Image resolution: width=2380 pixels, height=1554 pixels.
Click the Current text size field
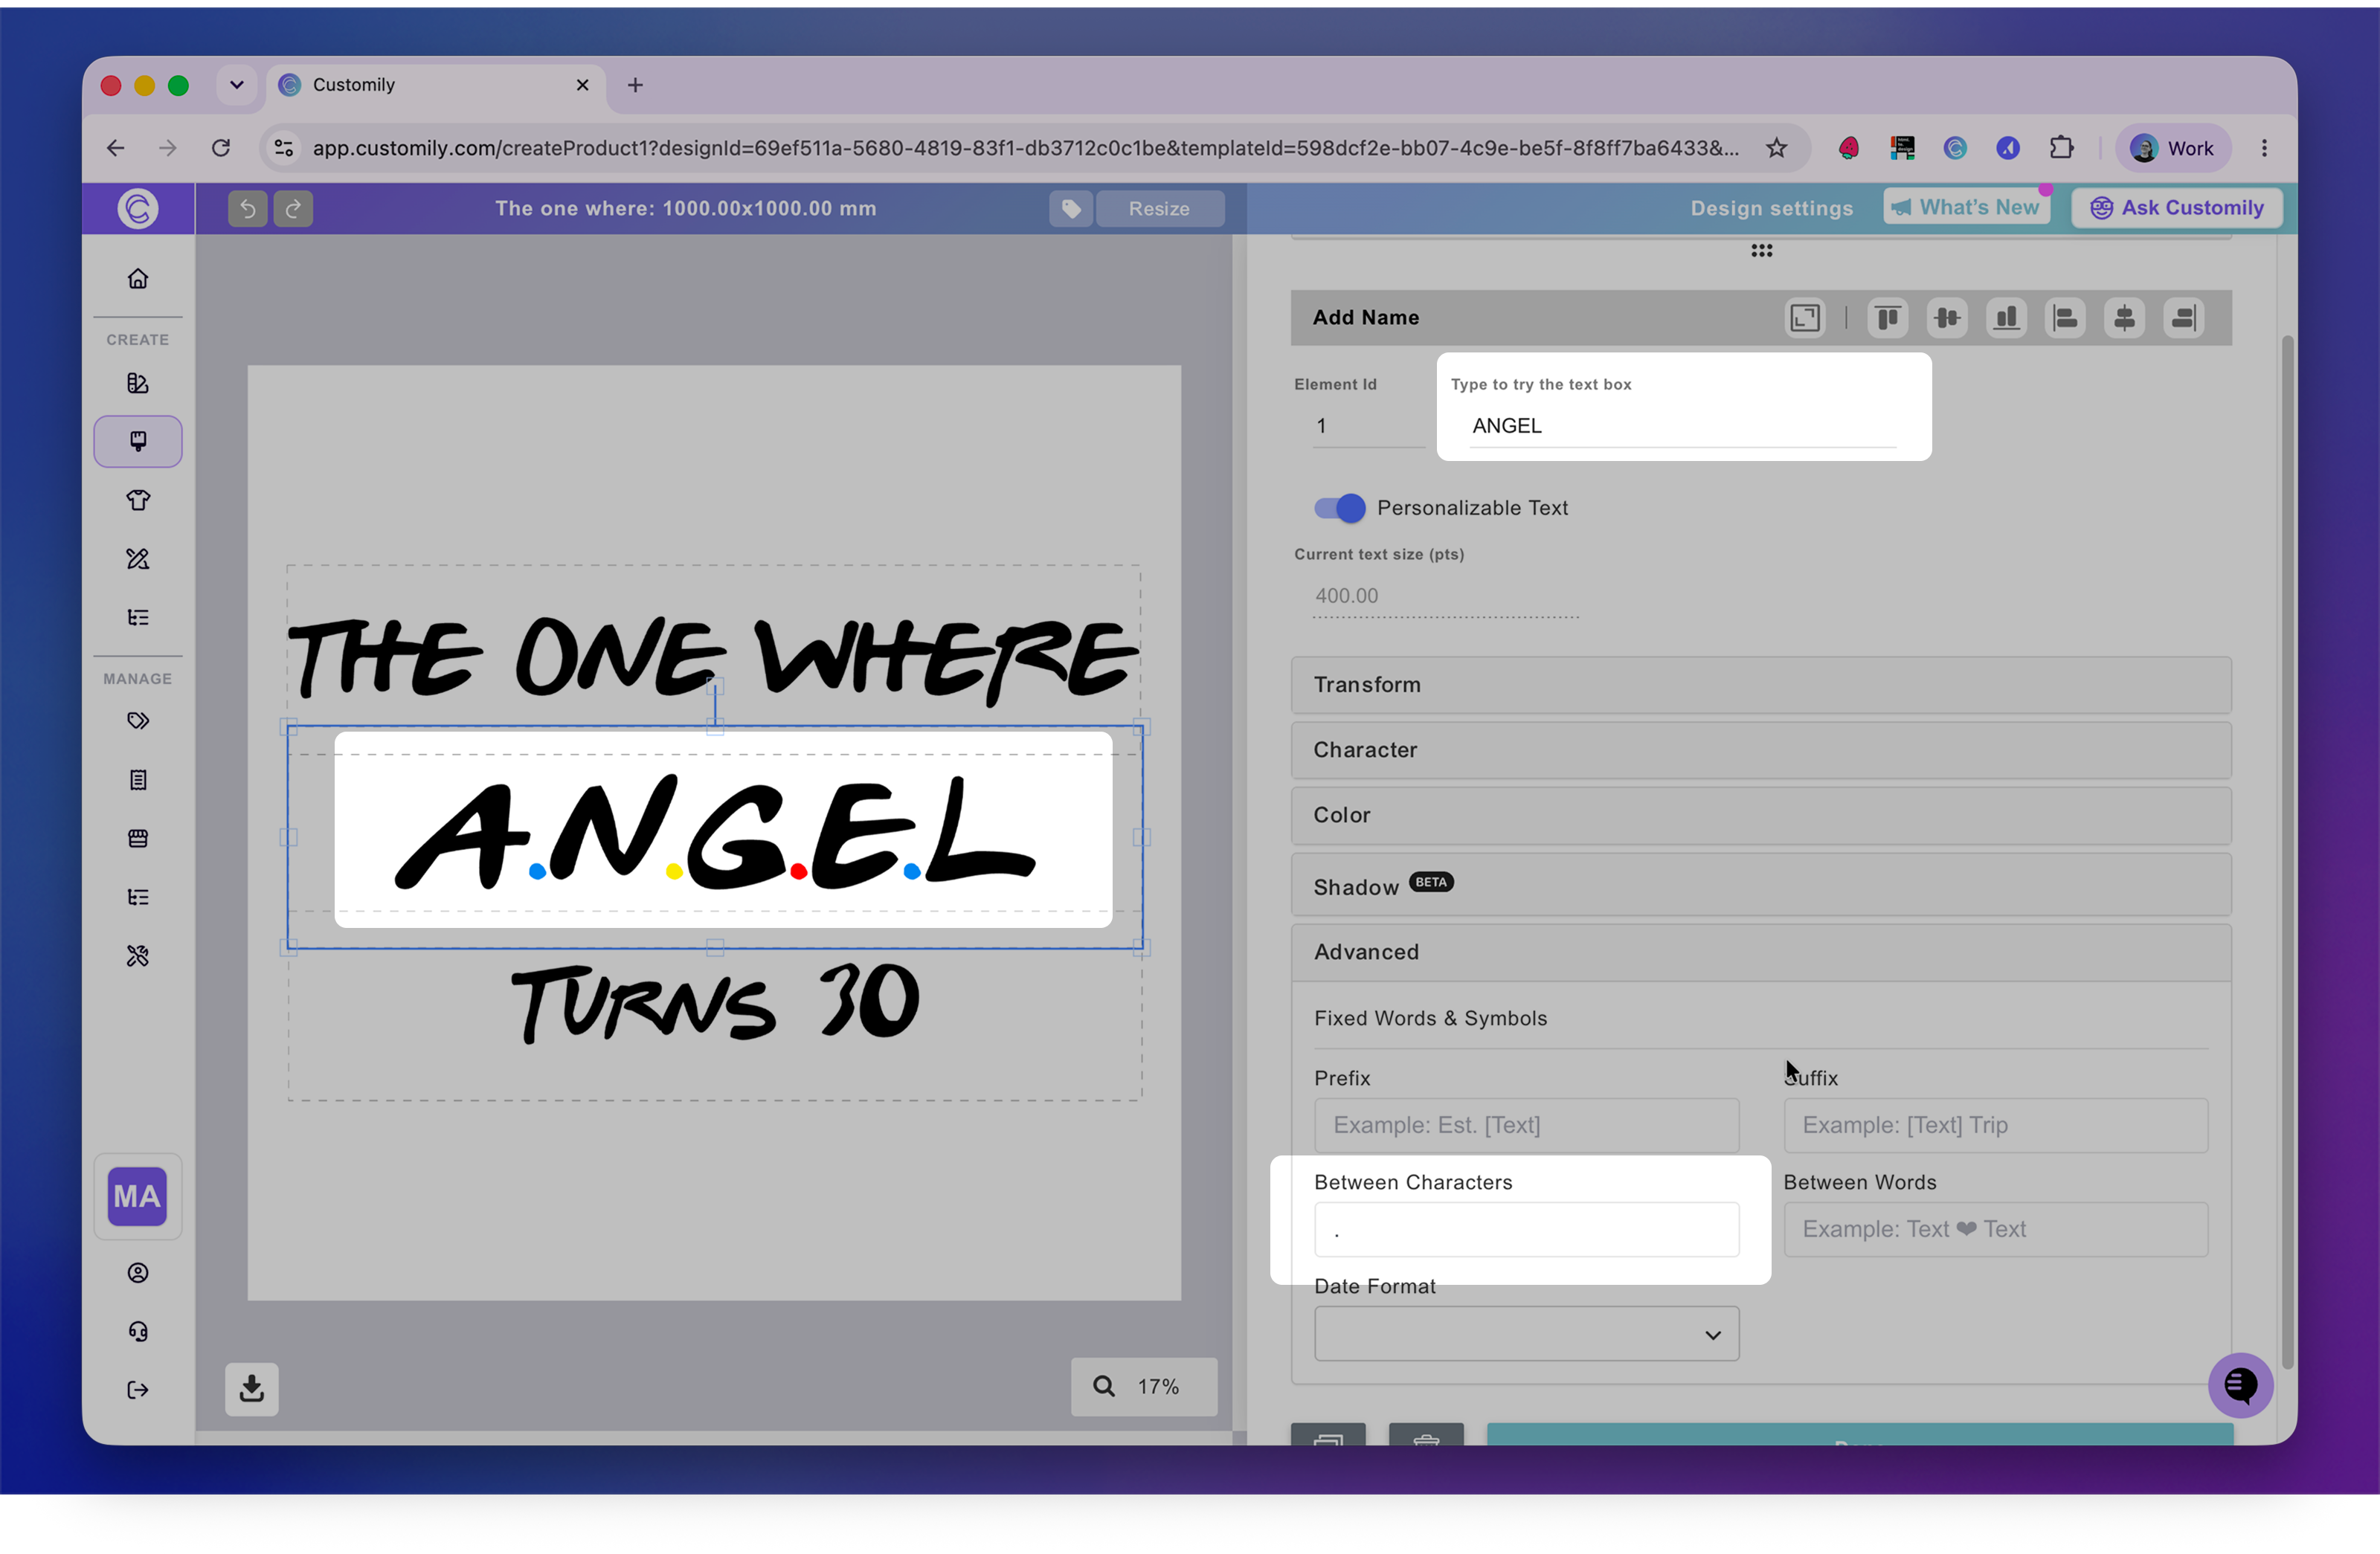(x=1446, y=596)
